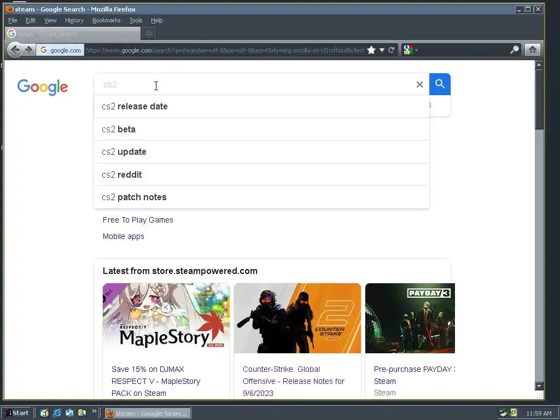Open the quick launch folder search icon
The height and width of the screenshot is (420, 560).
pyautogui.click(x=82, y=413)
